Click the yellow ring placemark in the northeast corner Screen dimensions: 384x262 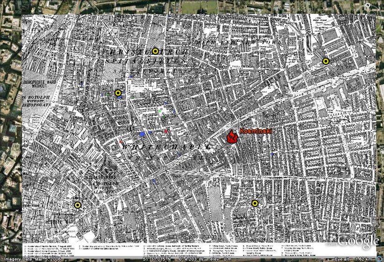(326, 61)
